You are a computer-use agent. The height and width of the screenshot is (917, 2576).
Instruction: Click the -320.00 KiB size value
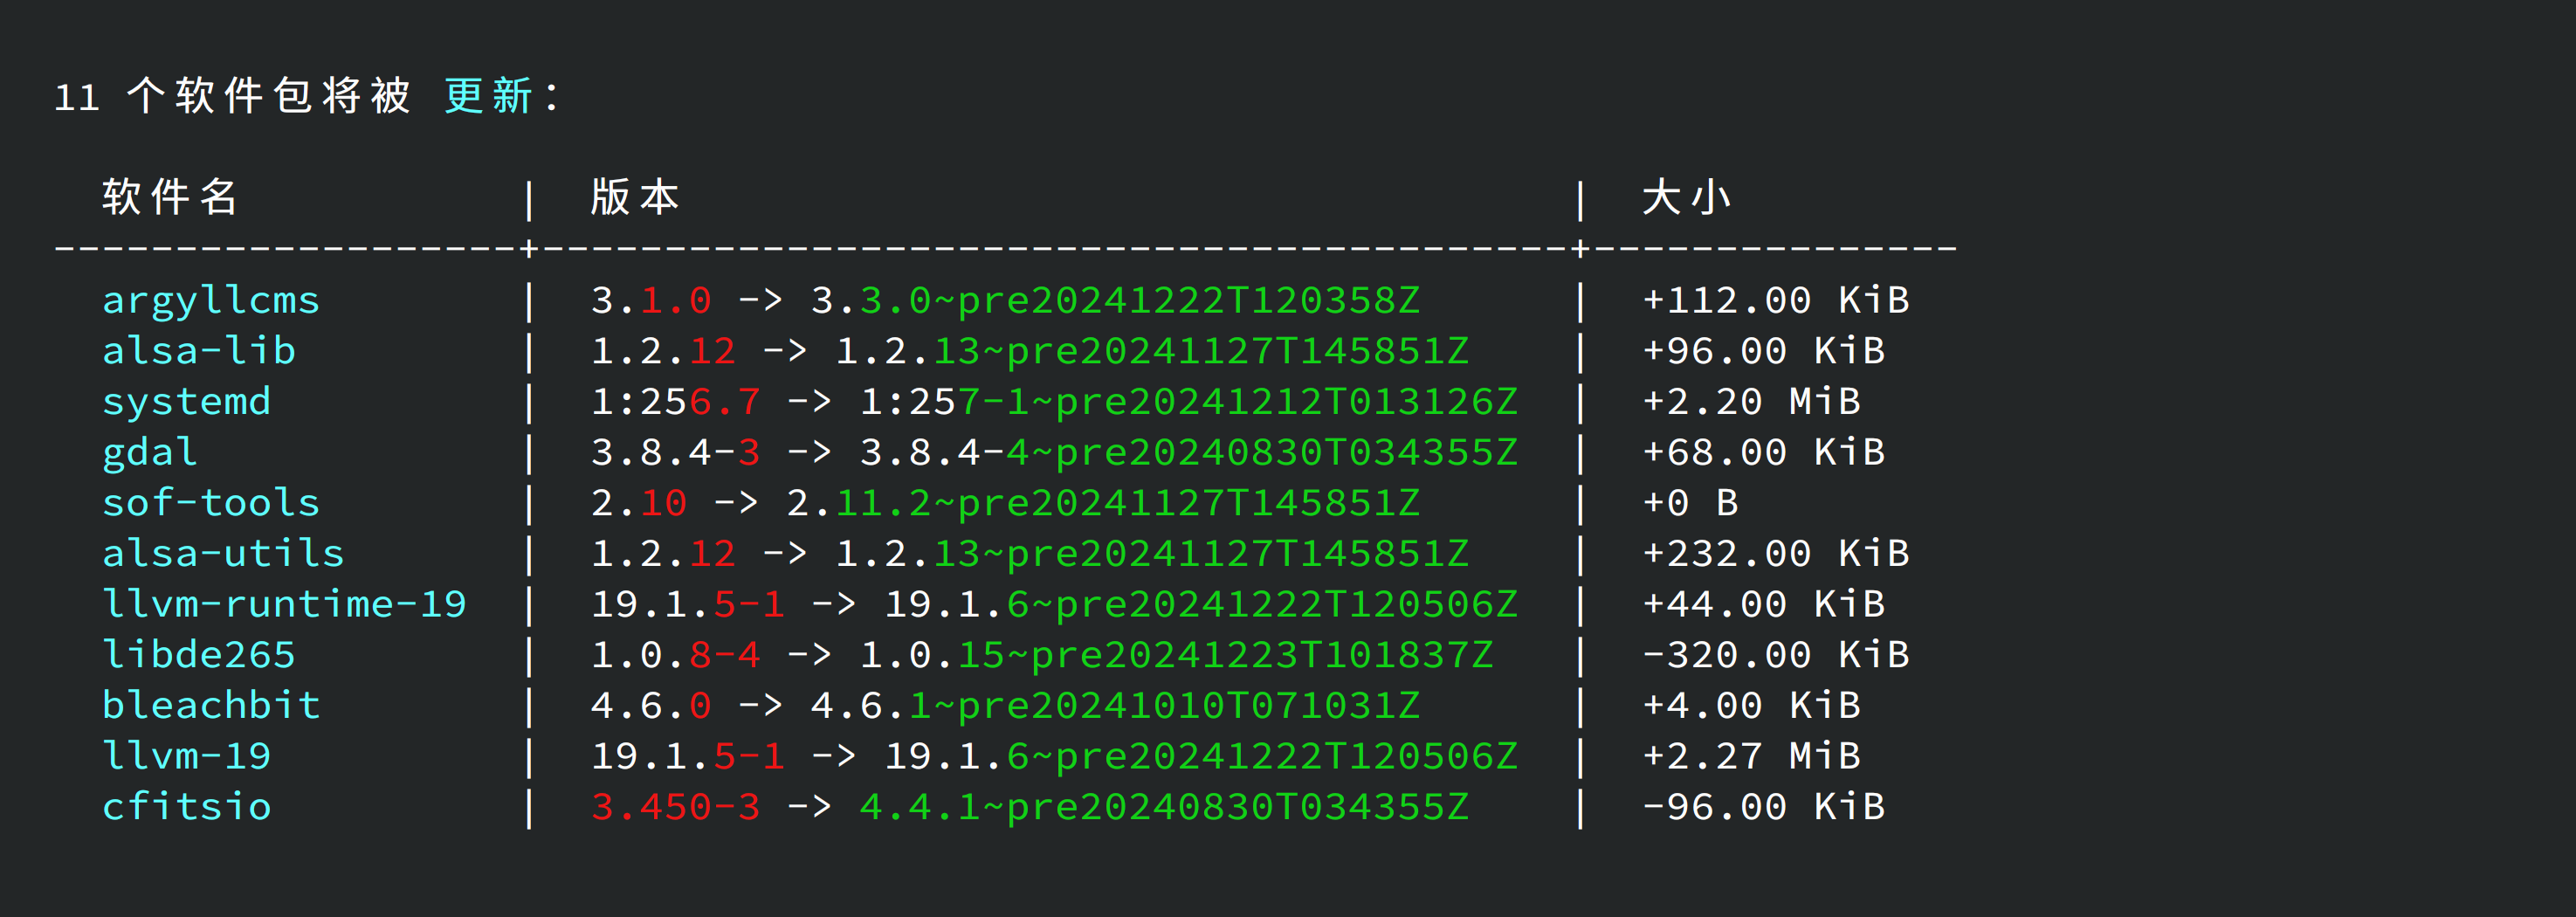pyautogui.click(x=1776, y=655)
